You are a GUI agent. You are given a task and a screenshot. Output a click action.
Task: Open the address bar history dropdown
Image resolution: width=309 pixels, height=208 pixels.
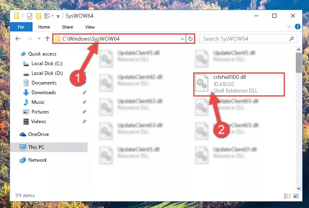click(182, 39)
